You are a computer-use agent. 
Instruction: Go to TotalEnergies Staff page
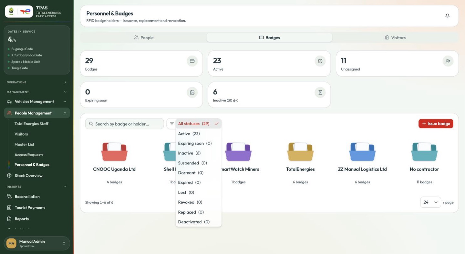coord(31,124)
